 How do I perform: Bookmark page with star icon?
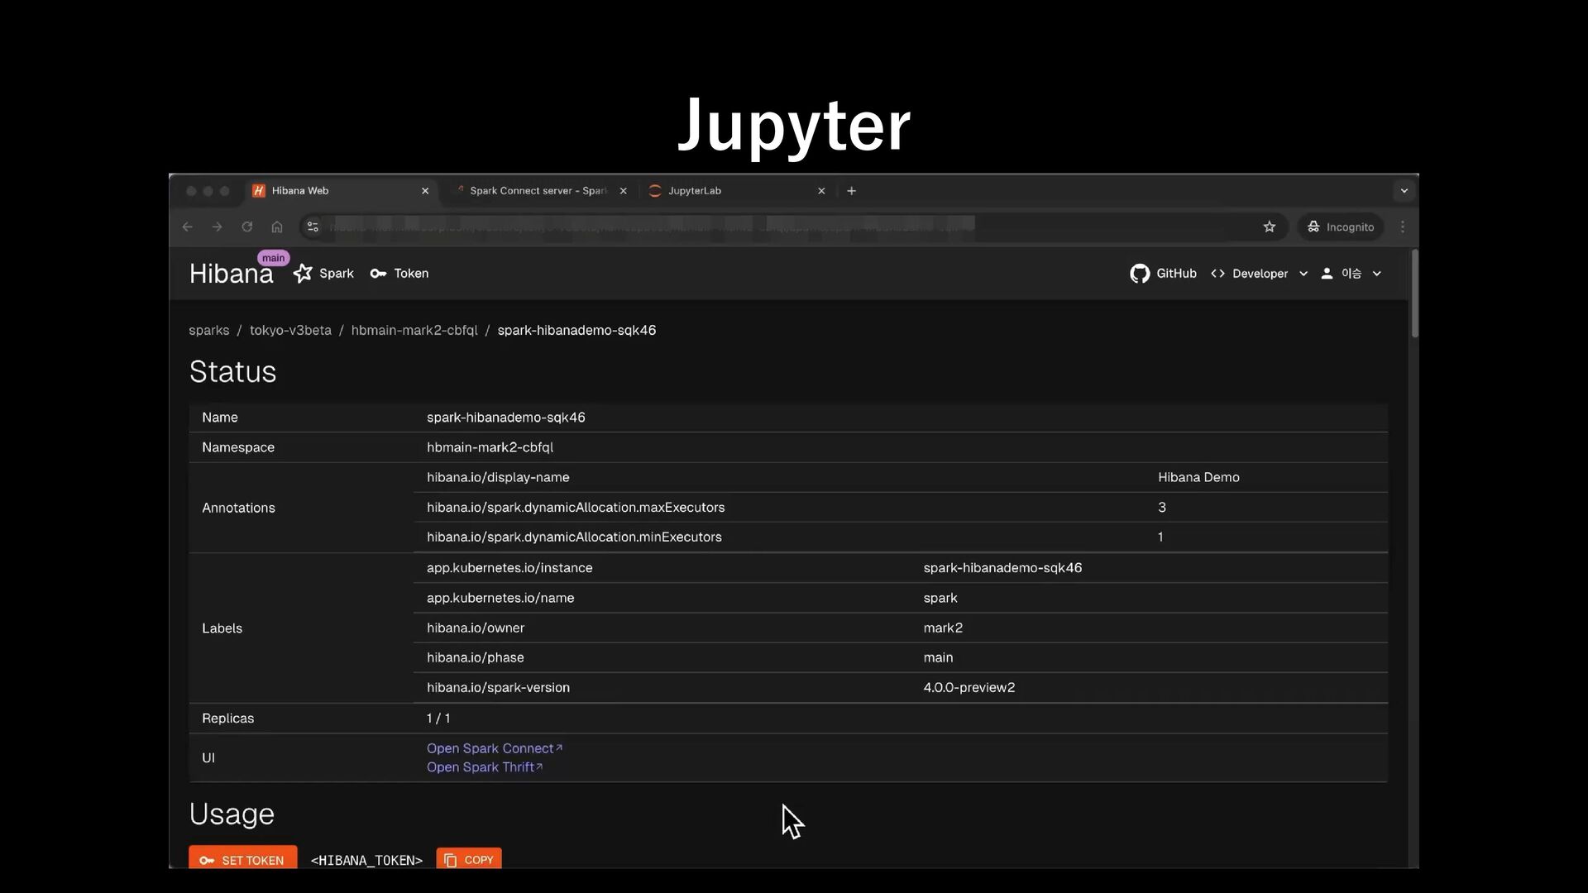pos(1270,227)
